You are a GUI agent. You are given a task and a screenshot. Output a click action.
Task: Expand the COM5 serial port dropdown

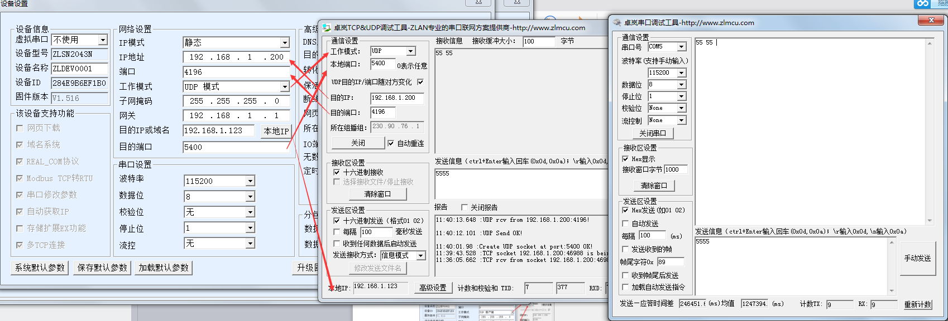click(x=681, y=47)
